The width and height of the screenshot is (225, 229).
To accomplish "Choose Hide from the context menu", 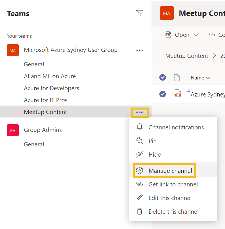I will [x=173, y=154].
